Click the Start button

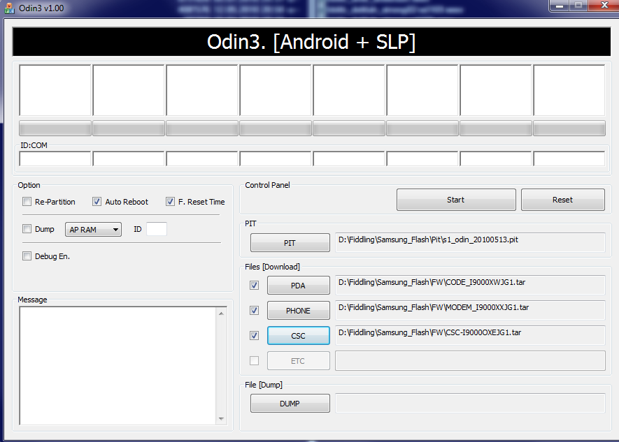tap(456, 200)
